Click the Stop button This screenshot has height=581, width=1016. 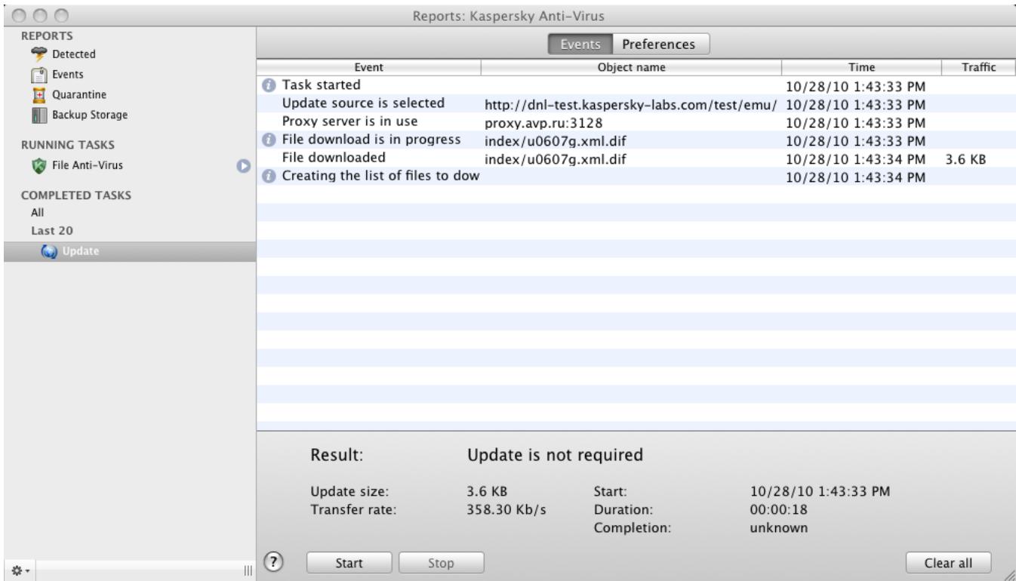(x=440, y=562)
